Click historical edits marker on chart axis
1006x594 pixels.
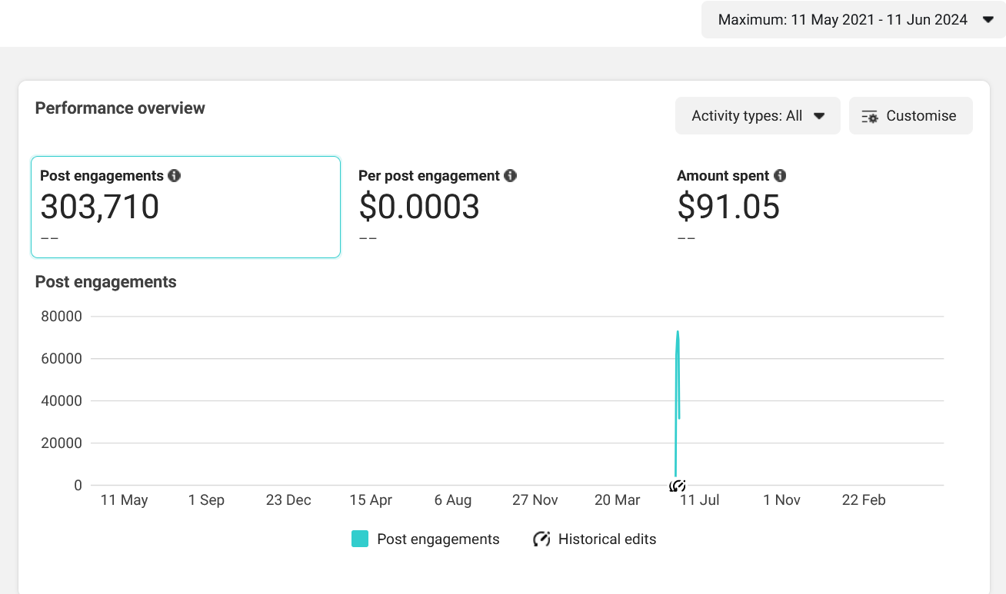677,486
